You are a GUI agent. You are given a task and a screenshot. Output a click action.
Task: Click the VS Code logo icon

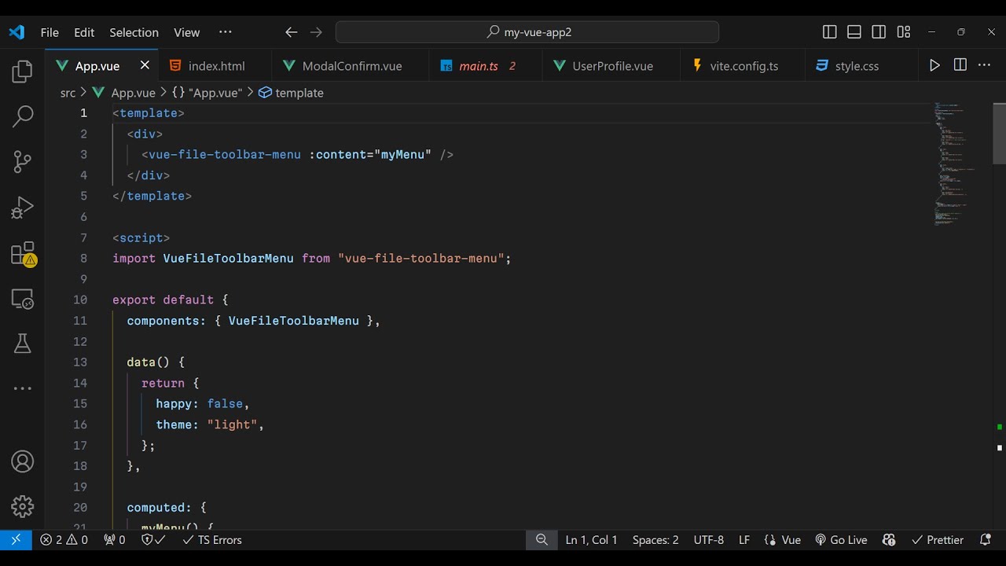click(17, 32)
